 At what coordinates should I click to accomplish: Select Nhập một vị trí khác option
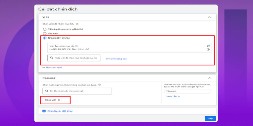tap(45, 38)
